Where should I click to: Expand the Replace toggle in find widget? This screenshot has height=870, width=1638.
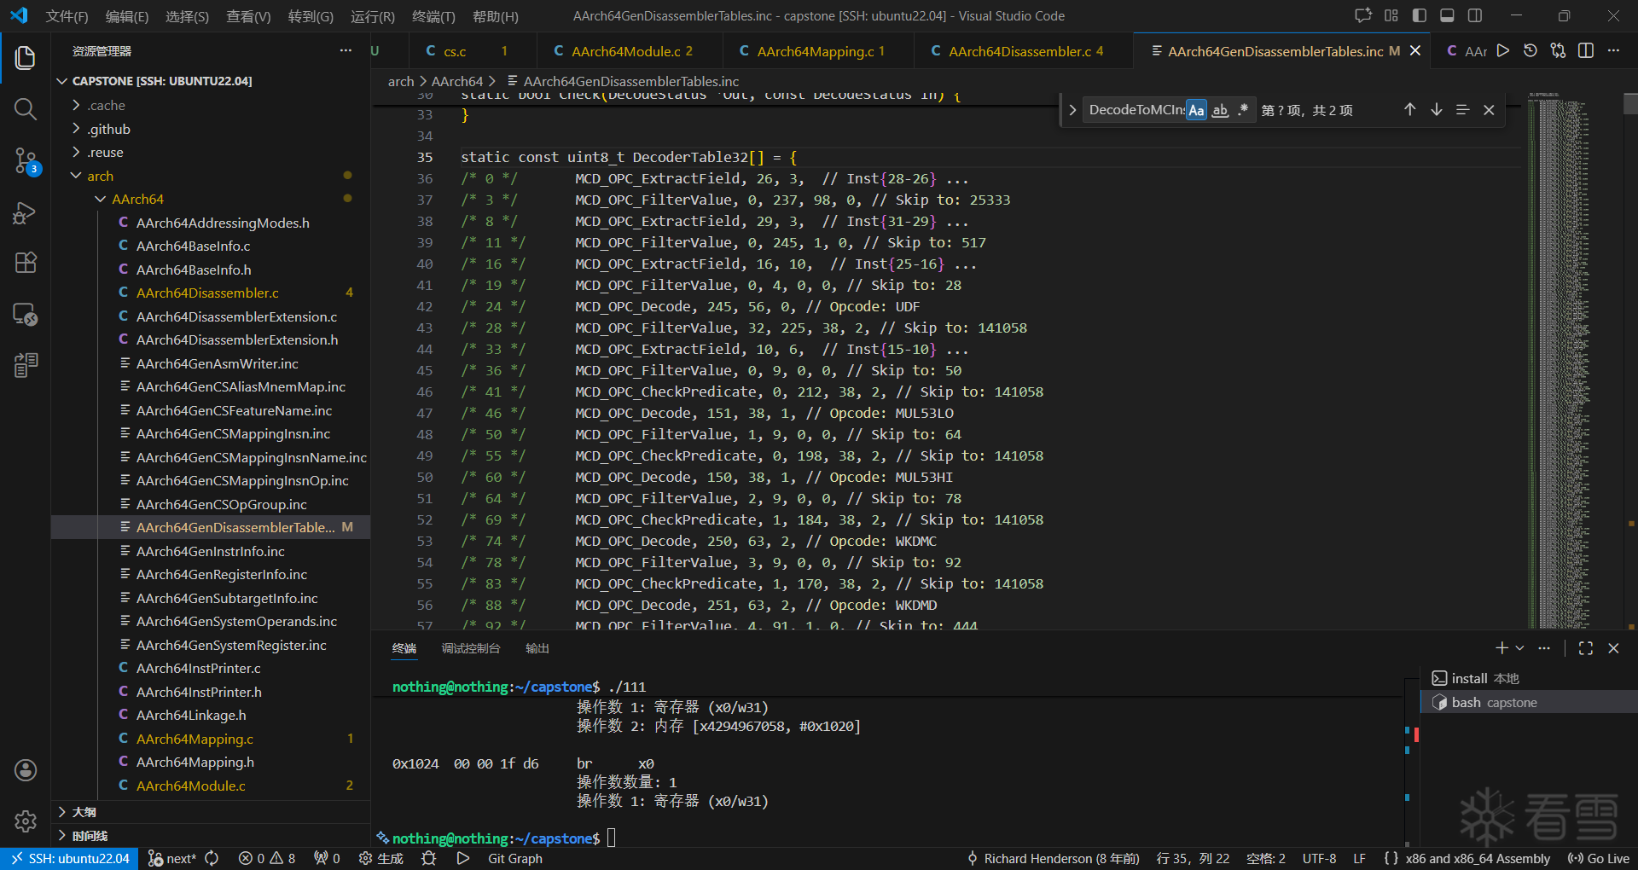click(x=1072, y=110)
